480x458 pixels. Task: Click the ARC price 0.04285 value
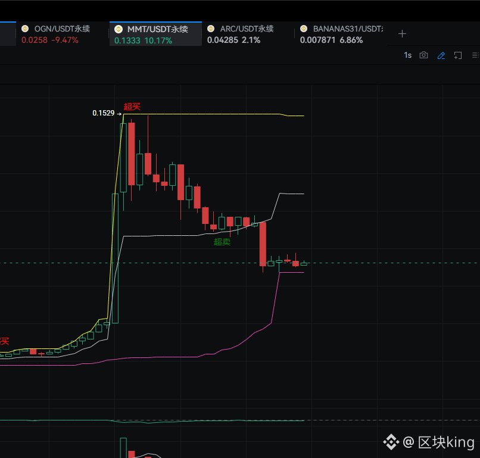pos(223,40)
